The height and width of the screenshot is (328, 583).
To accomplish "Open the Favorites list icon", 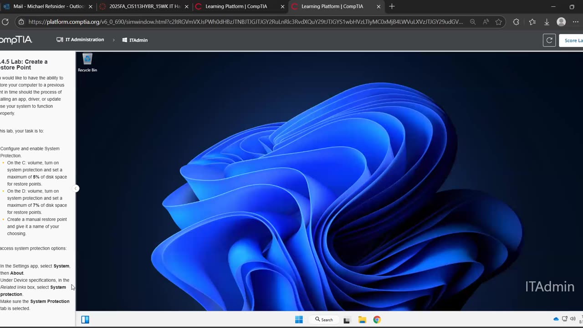I will pyautogui.click(x=532, y=22).
